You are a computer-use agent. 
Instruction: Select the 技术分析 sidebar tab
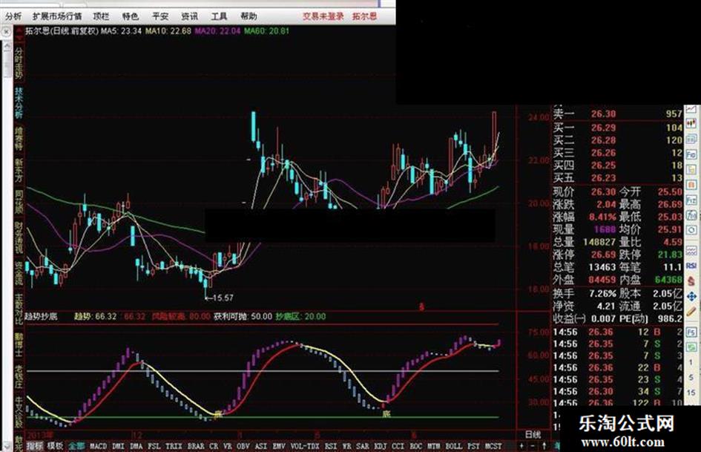tap(19, 102)
